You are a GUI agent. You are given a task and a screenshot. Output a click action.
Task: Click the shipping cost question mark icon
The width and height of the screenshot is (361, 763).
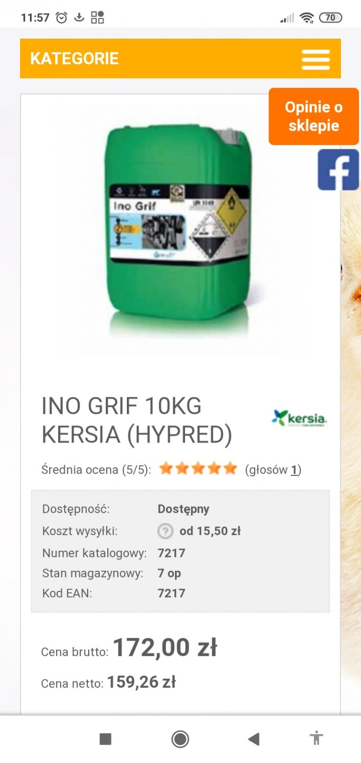pyautogui.click(x=165, y=531)
